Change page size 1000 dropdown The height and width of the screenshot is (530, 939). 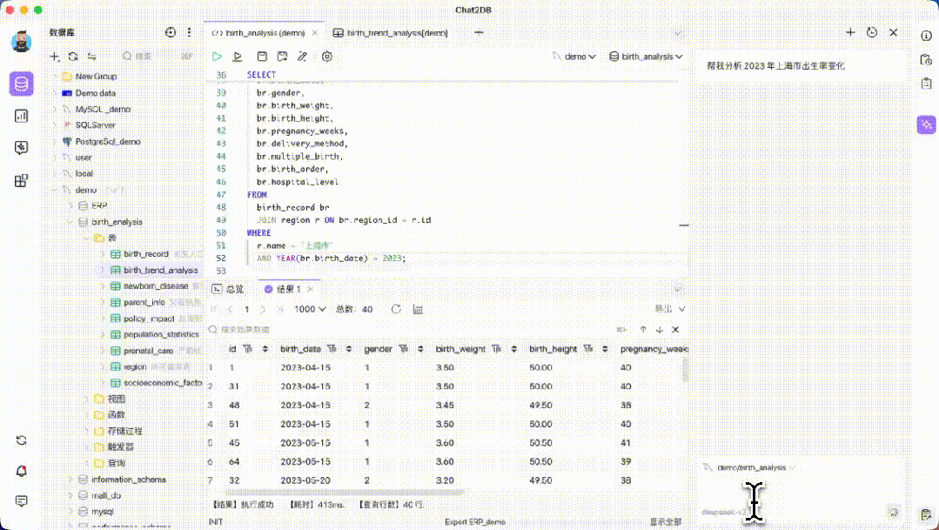(310, 309)
